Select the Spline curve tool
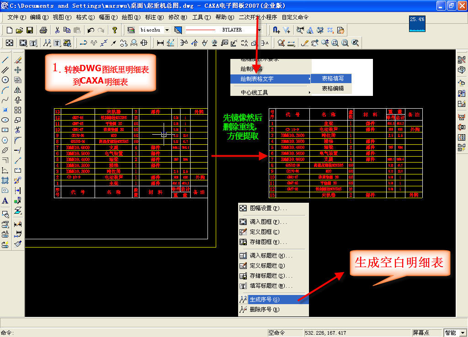The image size is (468, 337). point(5,100)
